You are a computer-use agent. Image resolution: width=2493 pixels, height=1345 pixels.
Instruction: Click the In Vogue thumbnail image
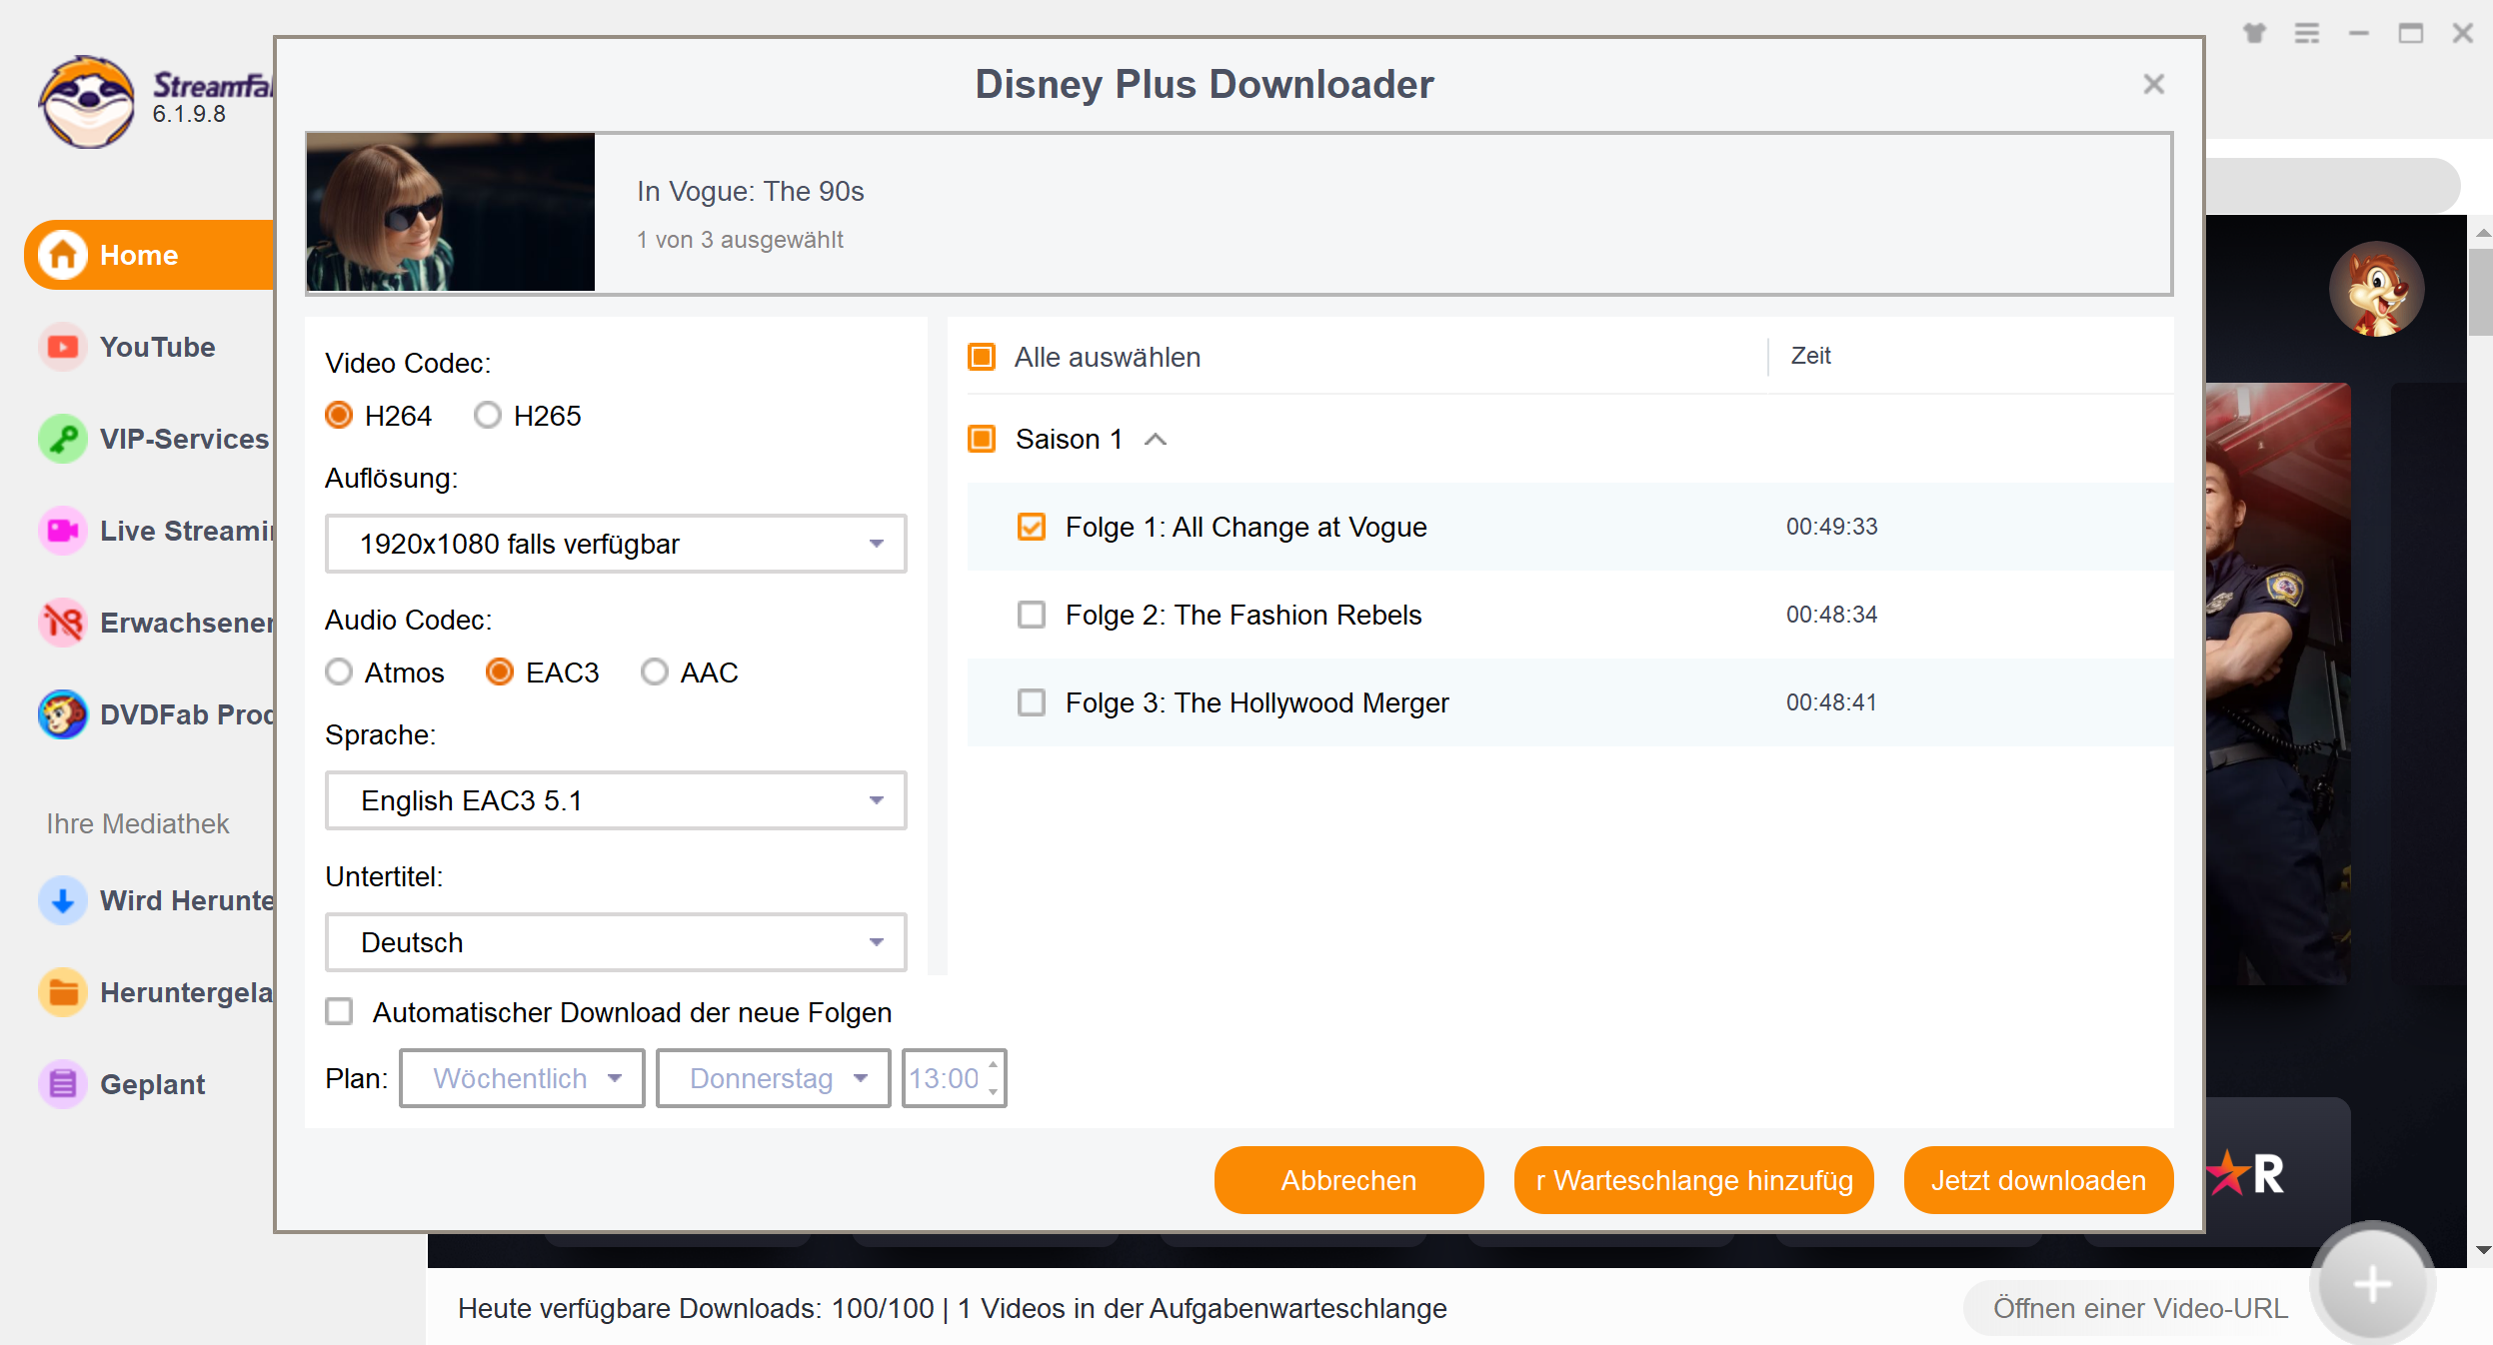coord(451,212)
